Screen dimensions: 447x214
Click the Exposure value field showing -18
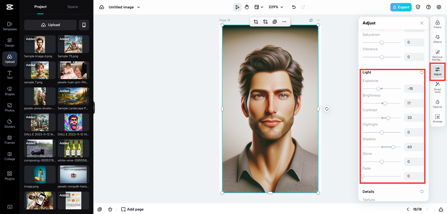click(x=414, y=89)
